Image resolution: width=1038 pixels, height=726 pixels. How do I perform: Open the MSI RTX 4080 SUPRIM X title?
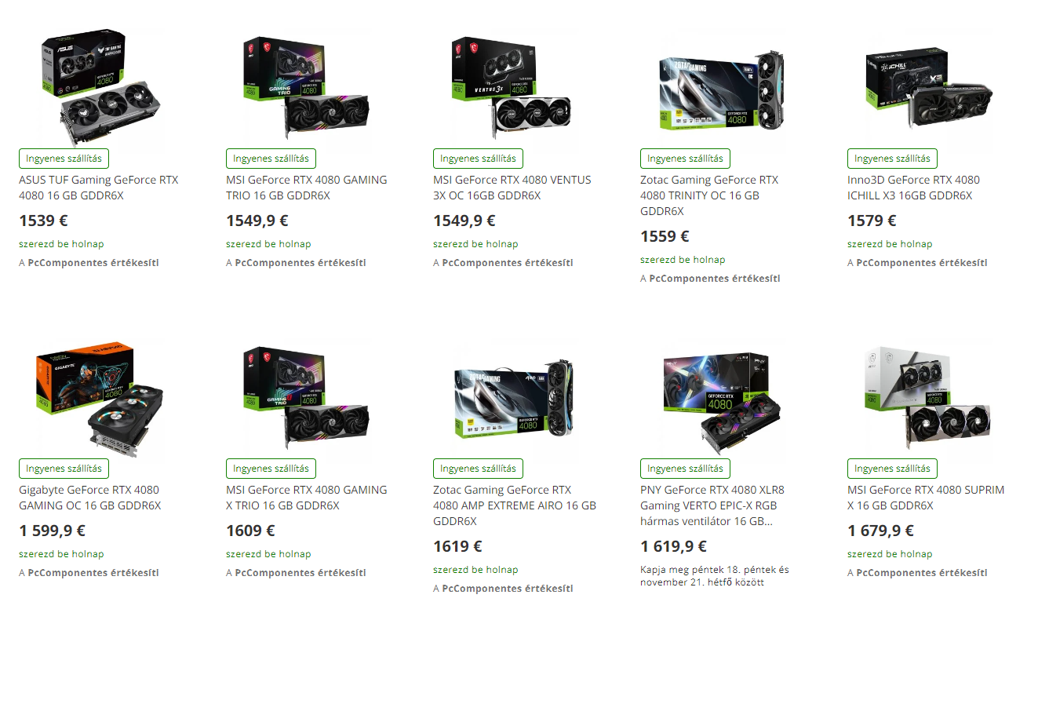click(x=926, y=498)
